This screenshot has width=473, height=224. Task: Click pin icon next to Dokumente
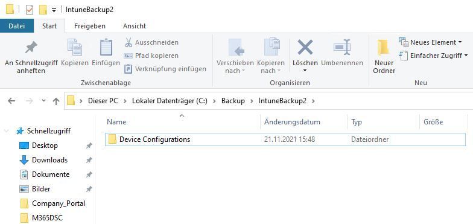(89, 175)
